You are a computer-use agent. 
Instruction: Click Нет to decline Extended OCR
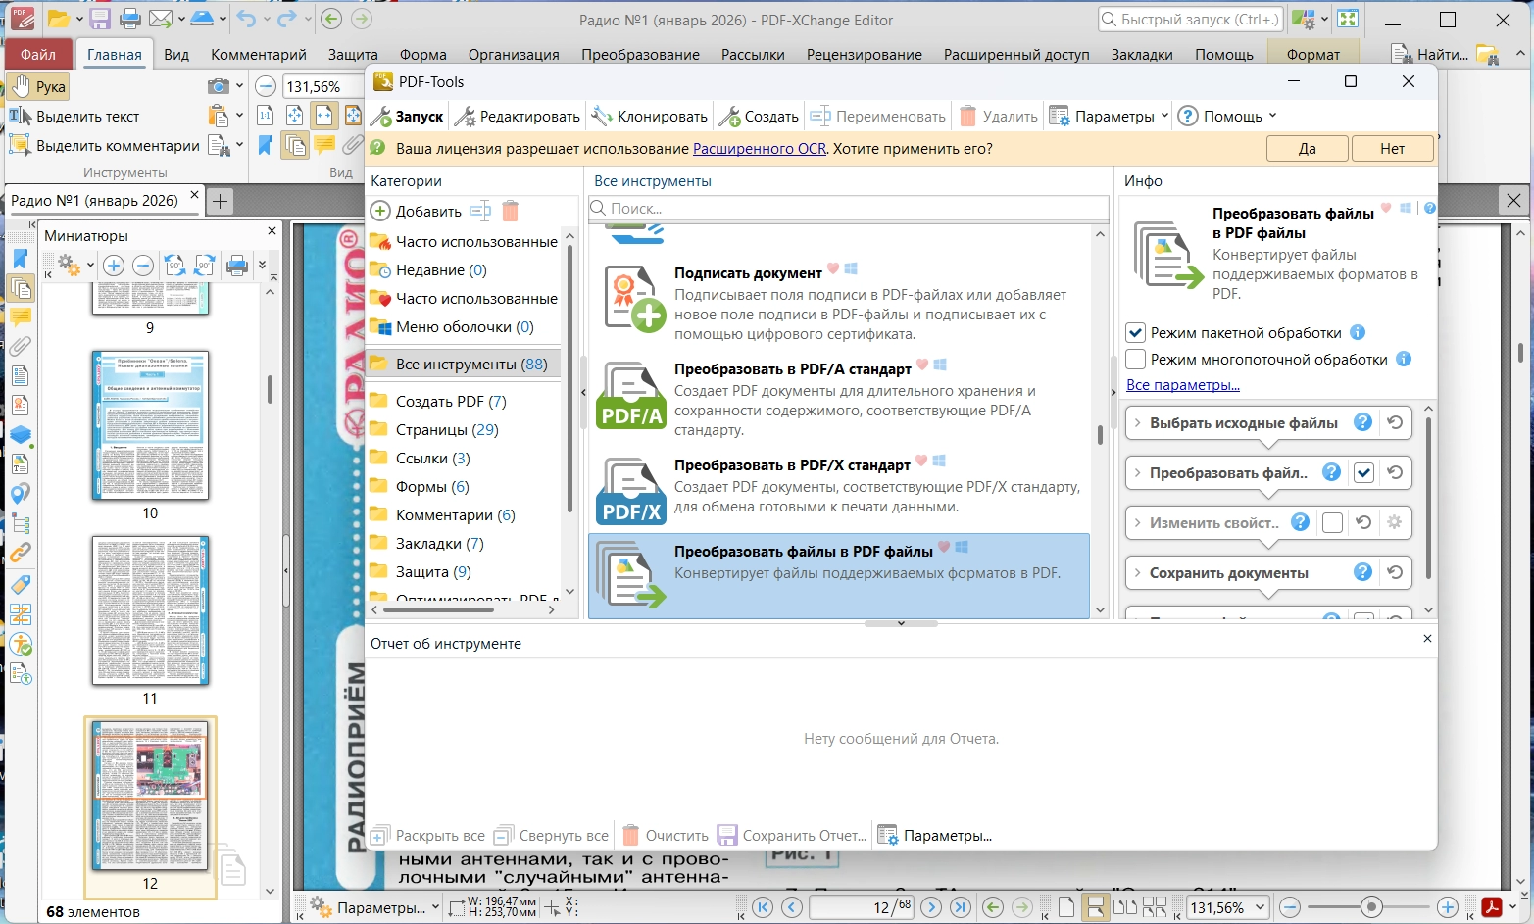point(1392,149)
